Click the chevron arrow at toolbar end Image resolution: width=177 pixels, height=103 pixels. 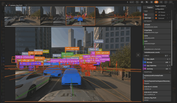coord(171,2)
